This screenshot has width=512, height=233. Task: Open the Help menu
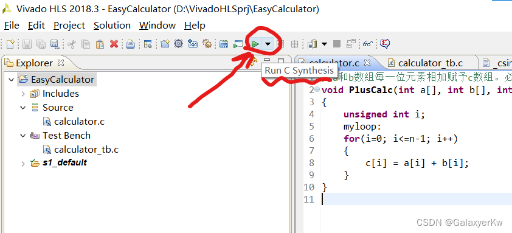tap(195, 26)
